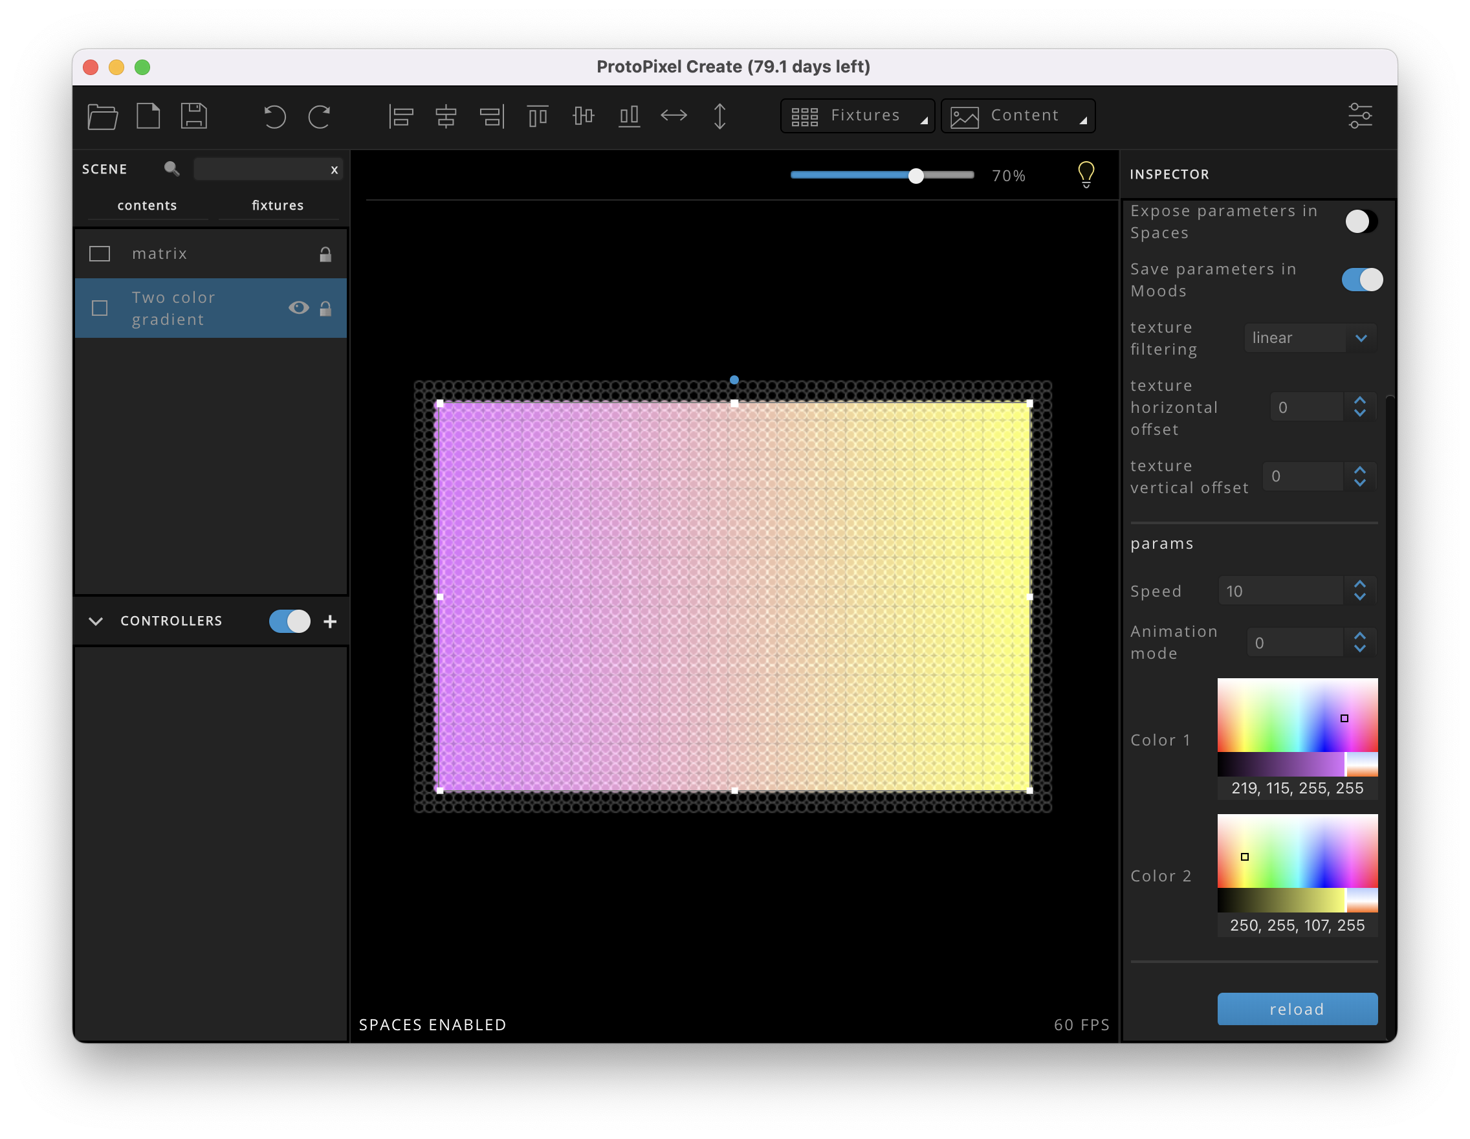
Task: Hide the Two color gradient layer
Action: (x=299, y=307)
